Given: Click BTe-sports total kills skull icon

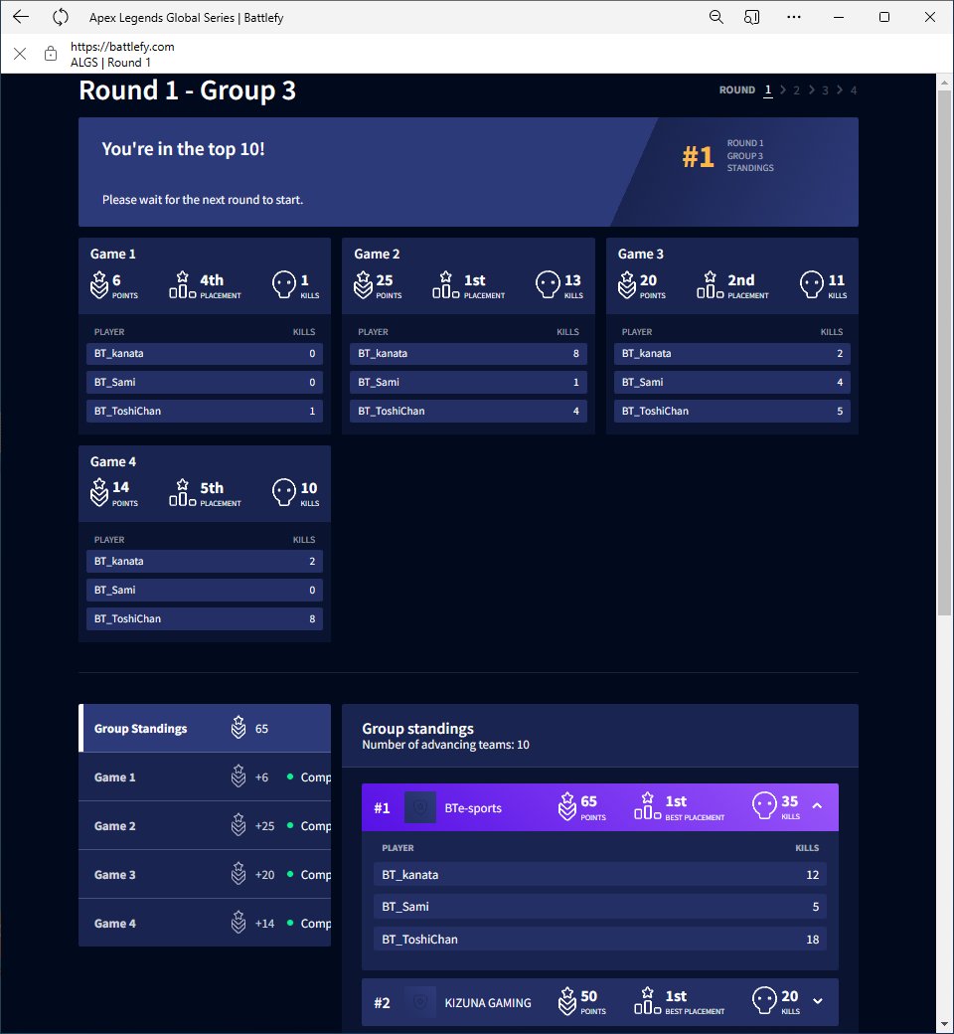Looking at the screenshot, I should [764, 806].
